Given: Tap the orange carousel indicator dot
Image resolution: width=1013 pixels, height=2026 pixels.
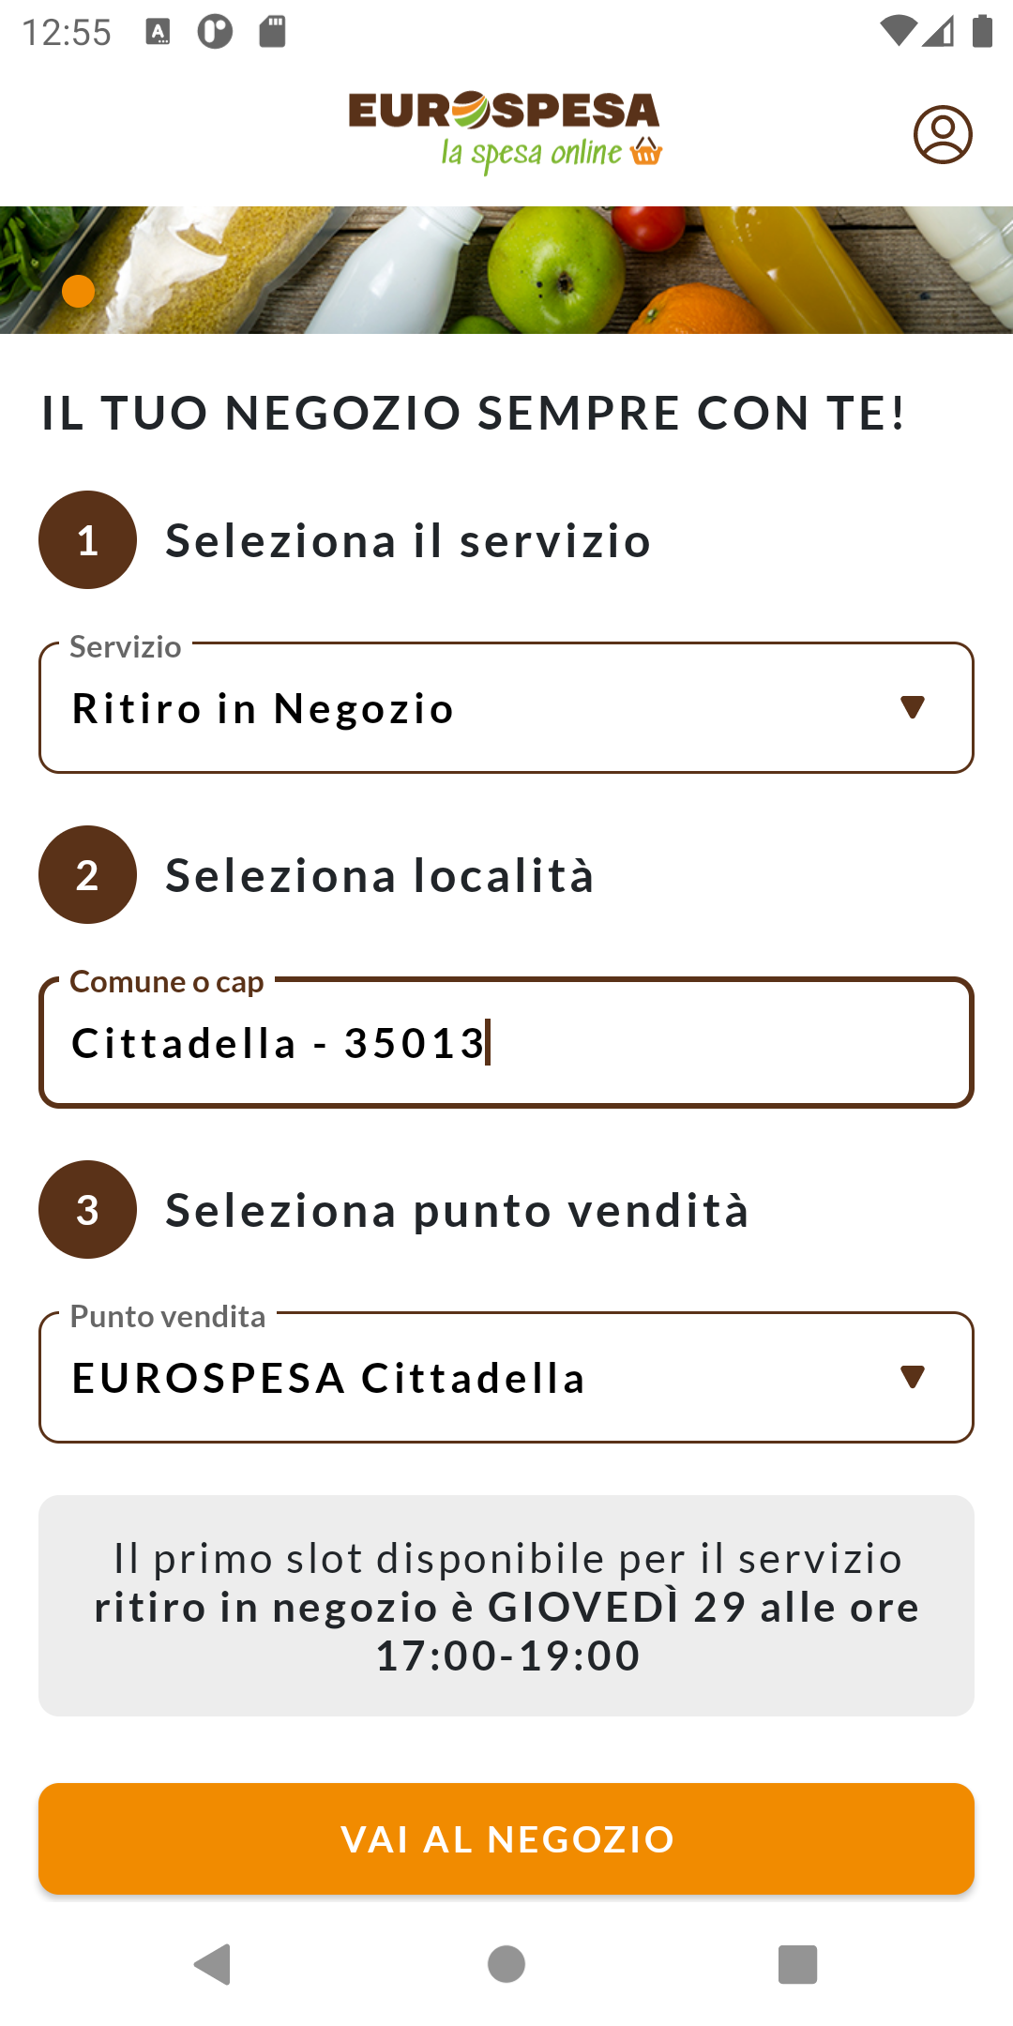Looking at the screenshot, I should (x=78, y=292).
